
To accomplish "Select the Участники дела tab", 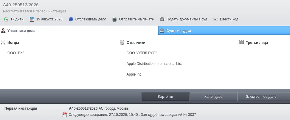I will [79, 31].
